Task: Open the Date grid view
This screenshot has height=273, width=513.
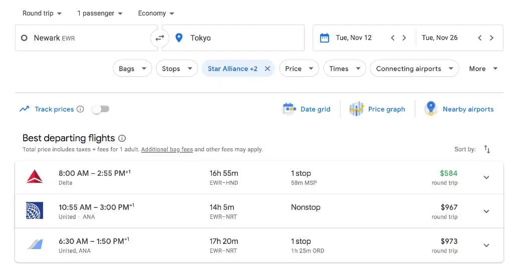Action: [x=307, y=109]
